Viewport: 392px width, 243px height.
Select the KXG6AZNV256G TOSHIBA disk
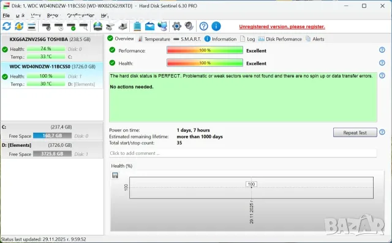(52, 48)
